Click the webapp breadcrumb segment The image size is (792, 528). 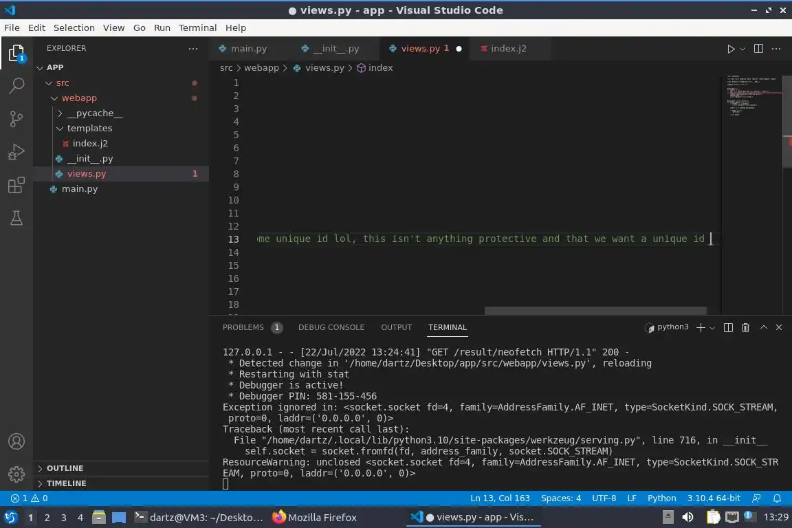click(x=261, y=67)
